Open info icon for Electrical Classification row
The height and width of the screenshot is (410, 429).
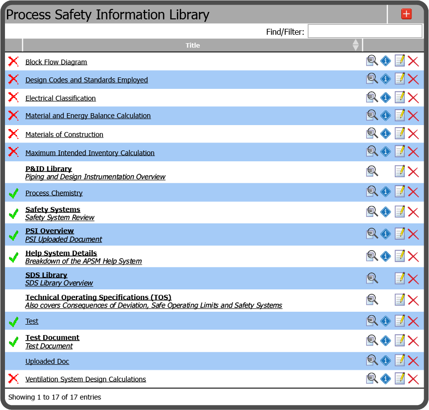386,97
